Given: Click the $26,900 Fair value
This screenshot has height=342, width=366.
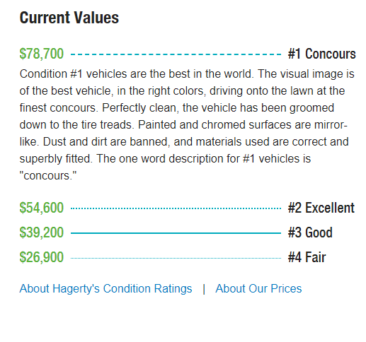Looking at the screenshot, I should coord(42,257).
